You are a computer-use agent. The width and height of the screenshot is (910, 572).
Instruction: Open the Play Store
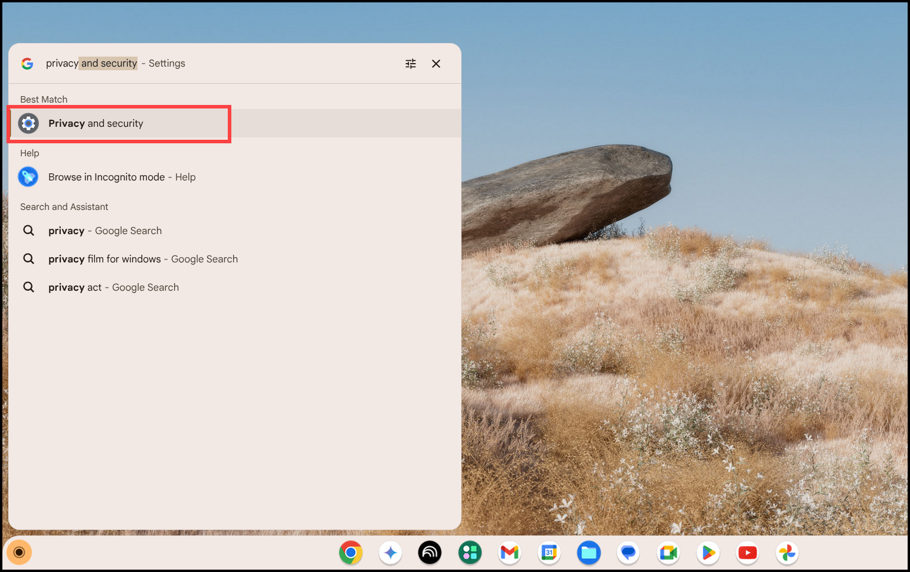coord(708,553)
